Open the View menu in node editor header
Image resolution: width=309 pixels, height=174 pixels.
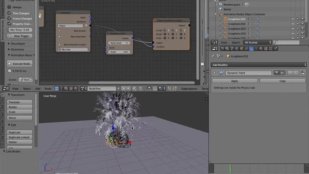pos(15,88)
